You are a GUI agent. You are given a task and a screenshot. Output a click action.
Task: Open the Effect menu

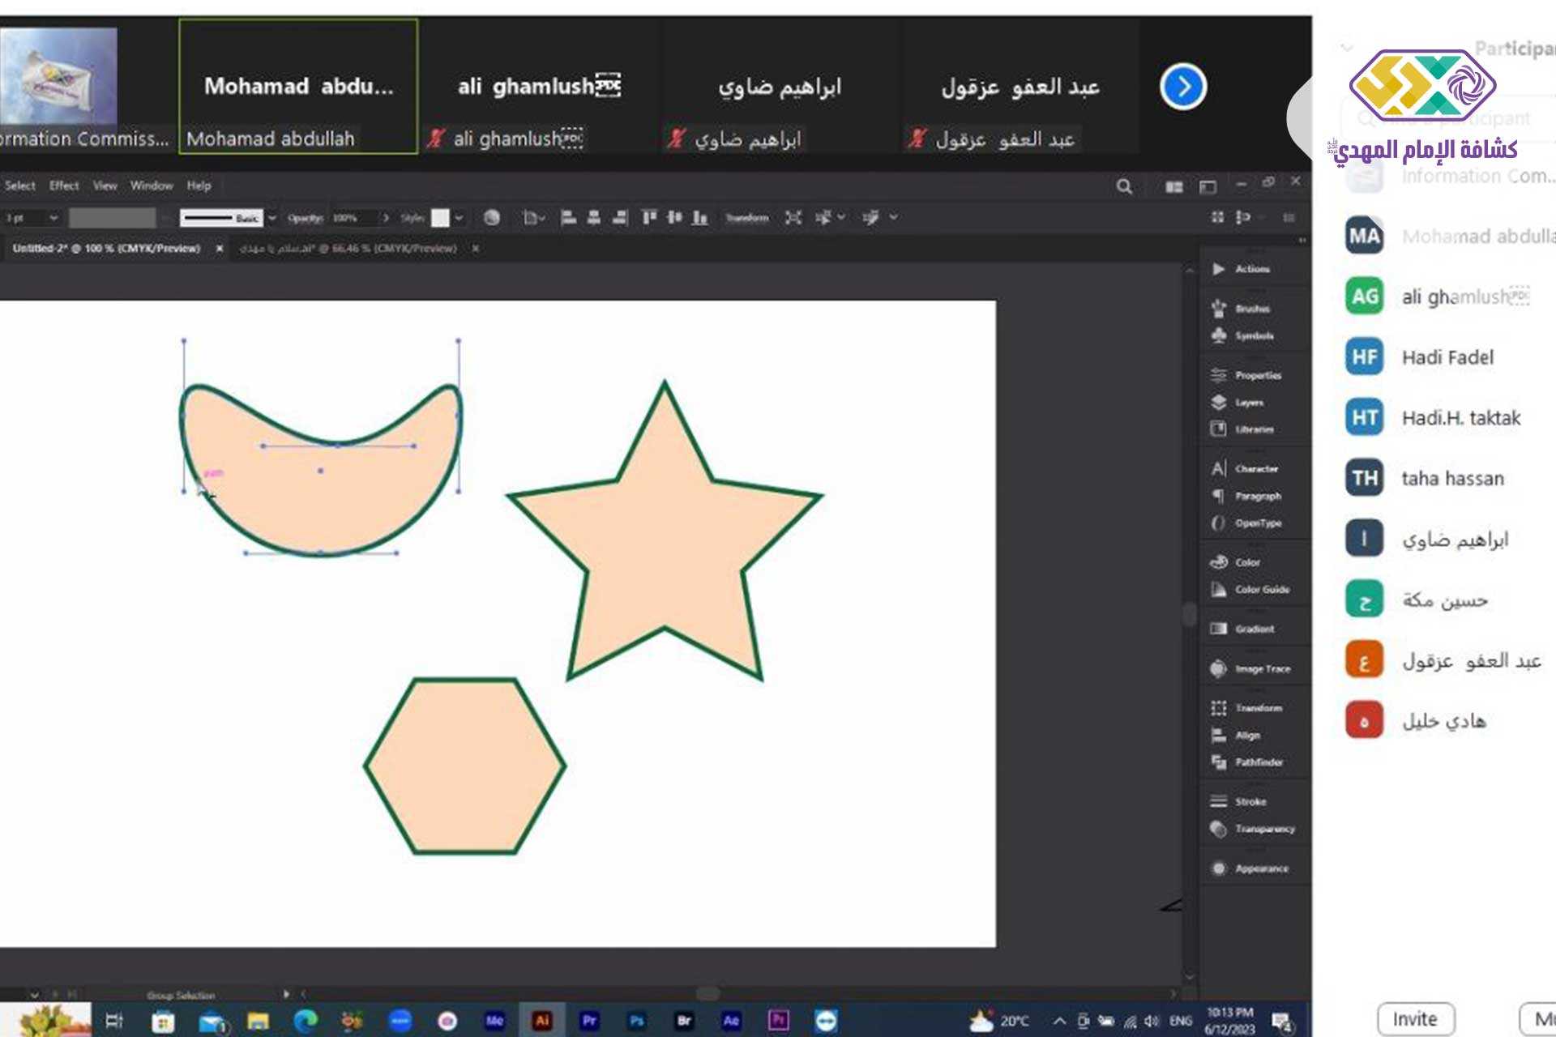tap(64, 186)
